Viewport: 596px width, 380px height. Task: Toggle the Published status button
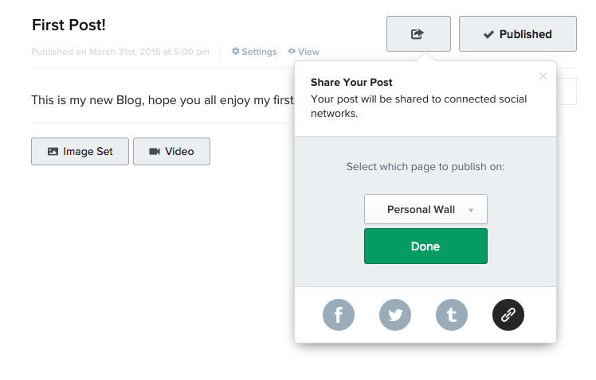tap(517, 34)
